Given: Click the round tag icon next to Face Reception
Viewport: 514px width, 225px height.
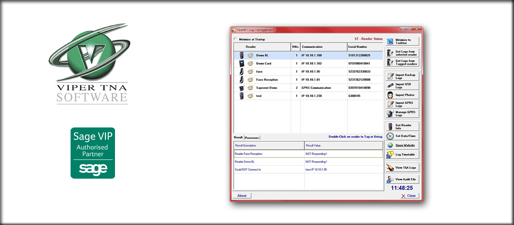Looking at the screenshot, I should (x=250, y=80).
